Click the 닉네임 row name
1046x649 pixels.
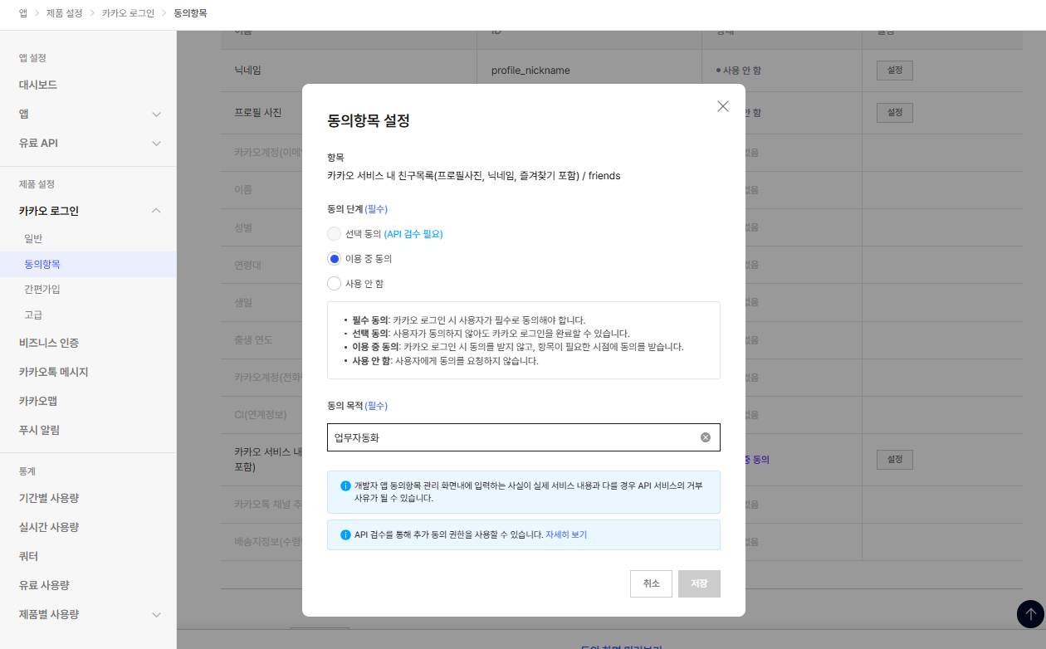tap(248, 71)
